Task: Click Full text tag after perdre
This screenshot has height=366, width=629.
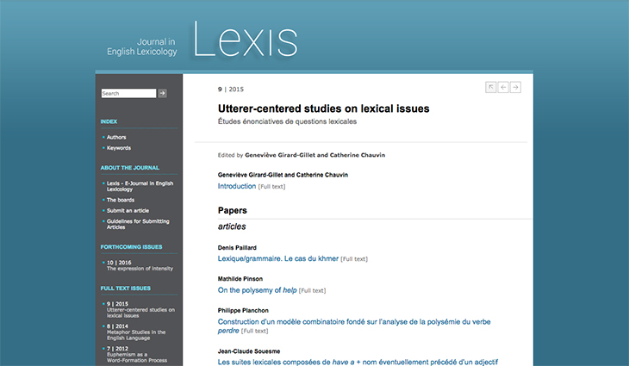Action: [x=254, y=332]
